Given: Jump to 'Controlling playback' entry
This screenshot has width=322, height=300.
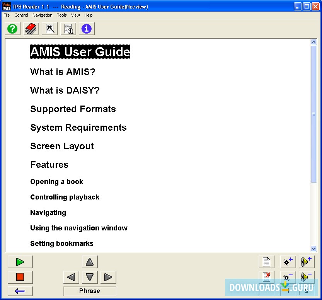Looking at the screenshot, I should [65, 197].
